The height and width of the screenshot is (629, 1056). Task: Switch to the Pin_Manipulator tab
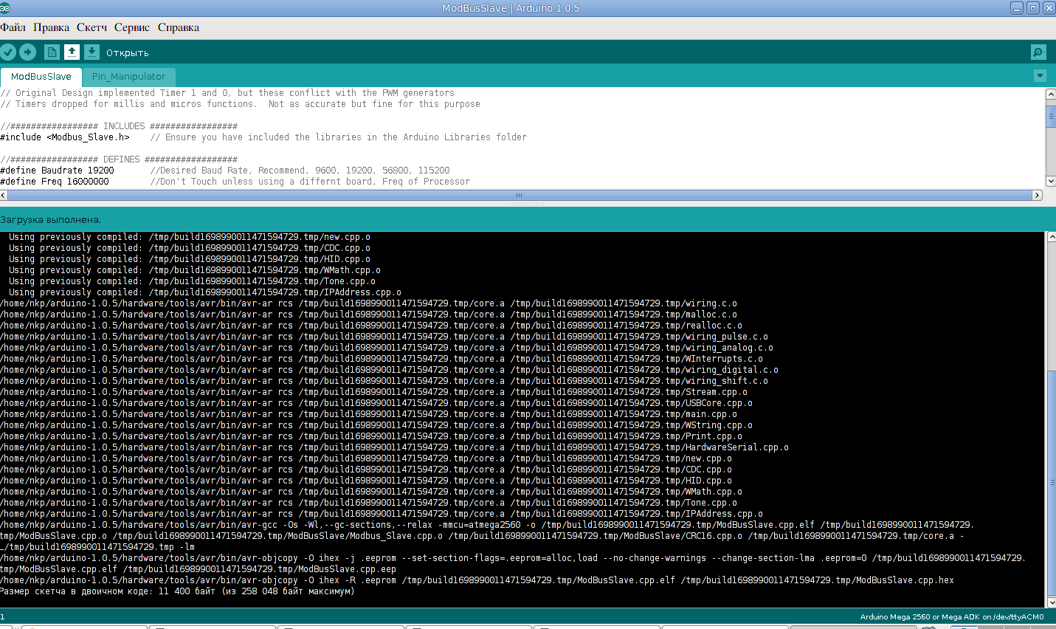tap(129, 77)
